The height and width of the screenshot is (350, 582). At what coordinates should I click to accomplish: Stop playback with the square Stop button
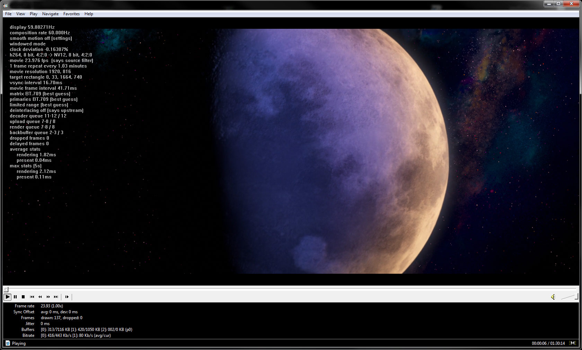tap(23, 297)
